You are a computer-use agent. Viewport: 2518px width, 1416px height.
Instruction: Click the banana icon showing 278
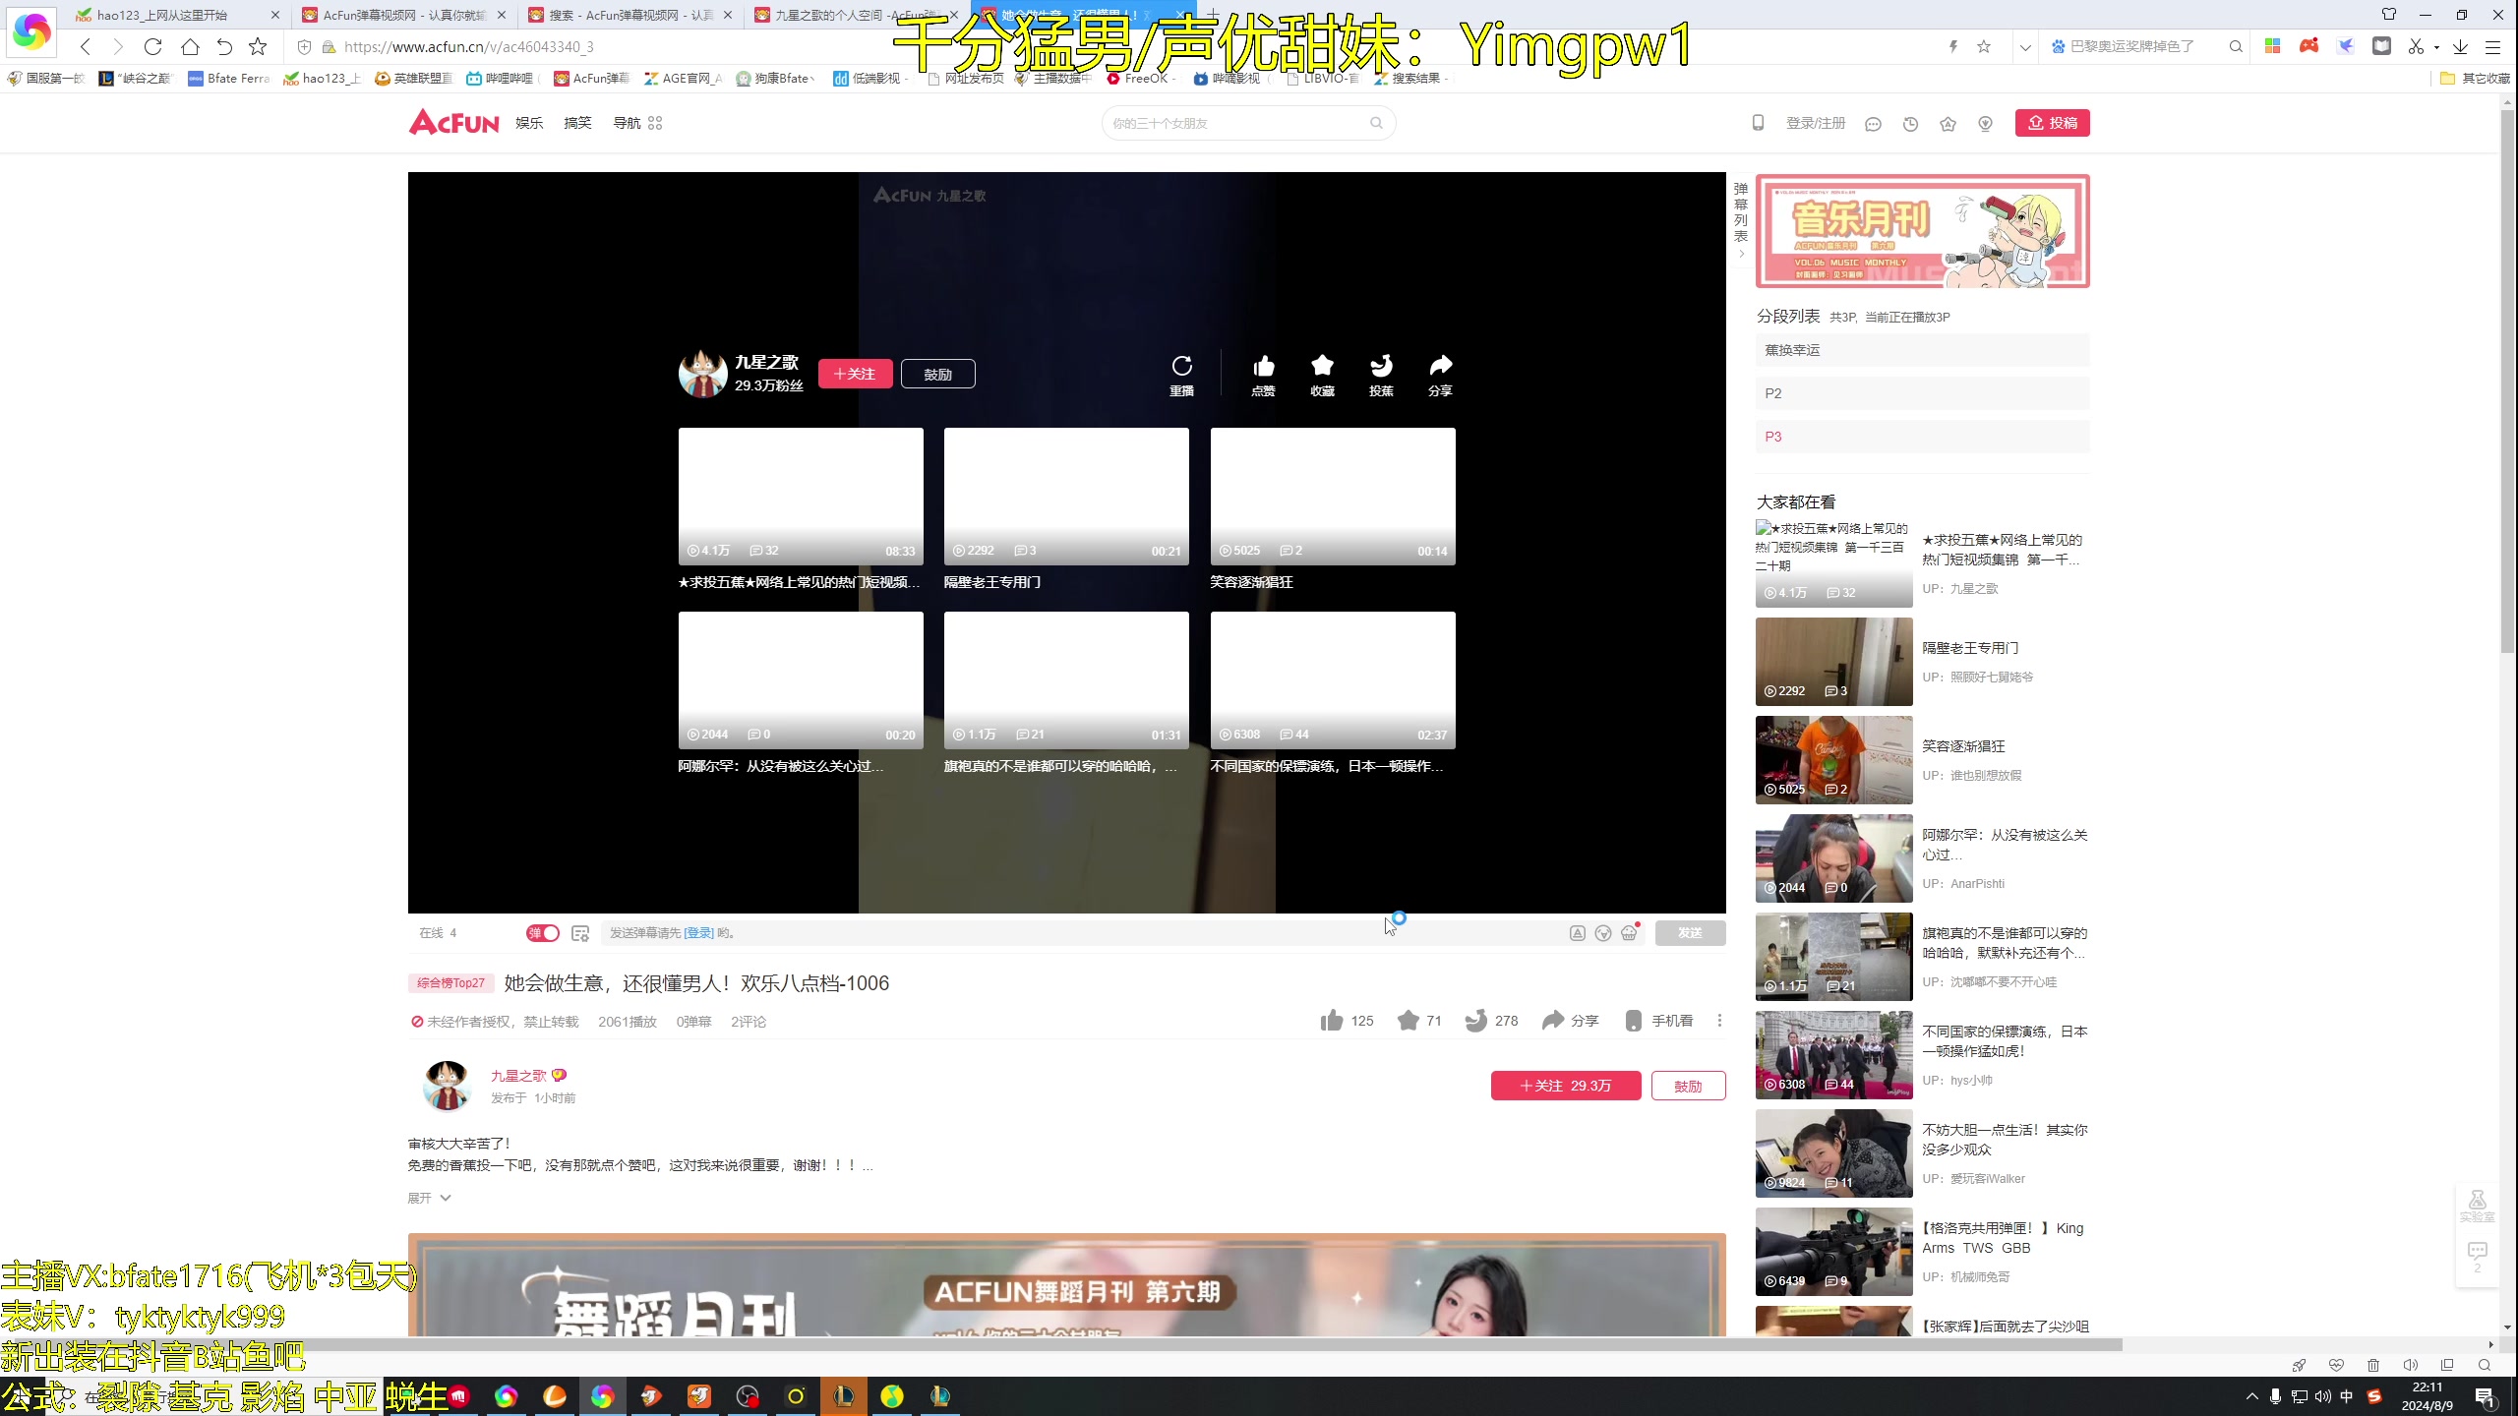[1475, 1021]
